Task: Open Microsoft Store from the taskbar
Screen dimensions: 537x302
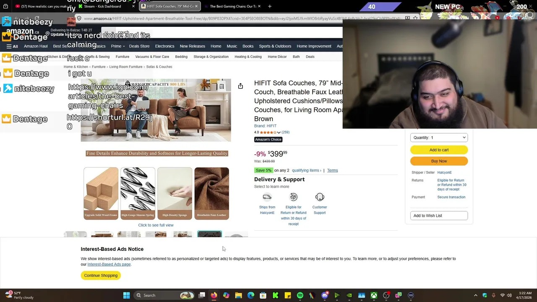Action: point(263,295)
